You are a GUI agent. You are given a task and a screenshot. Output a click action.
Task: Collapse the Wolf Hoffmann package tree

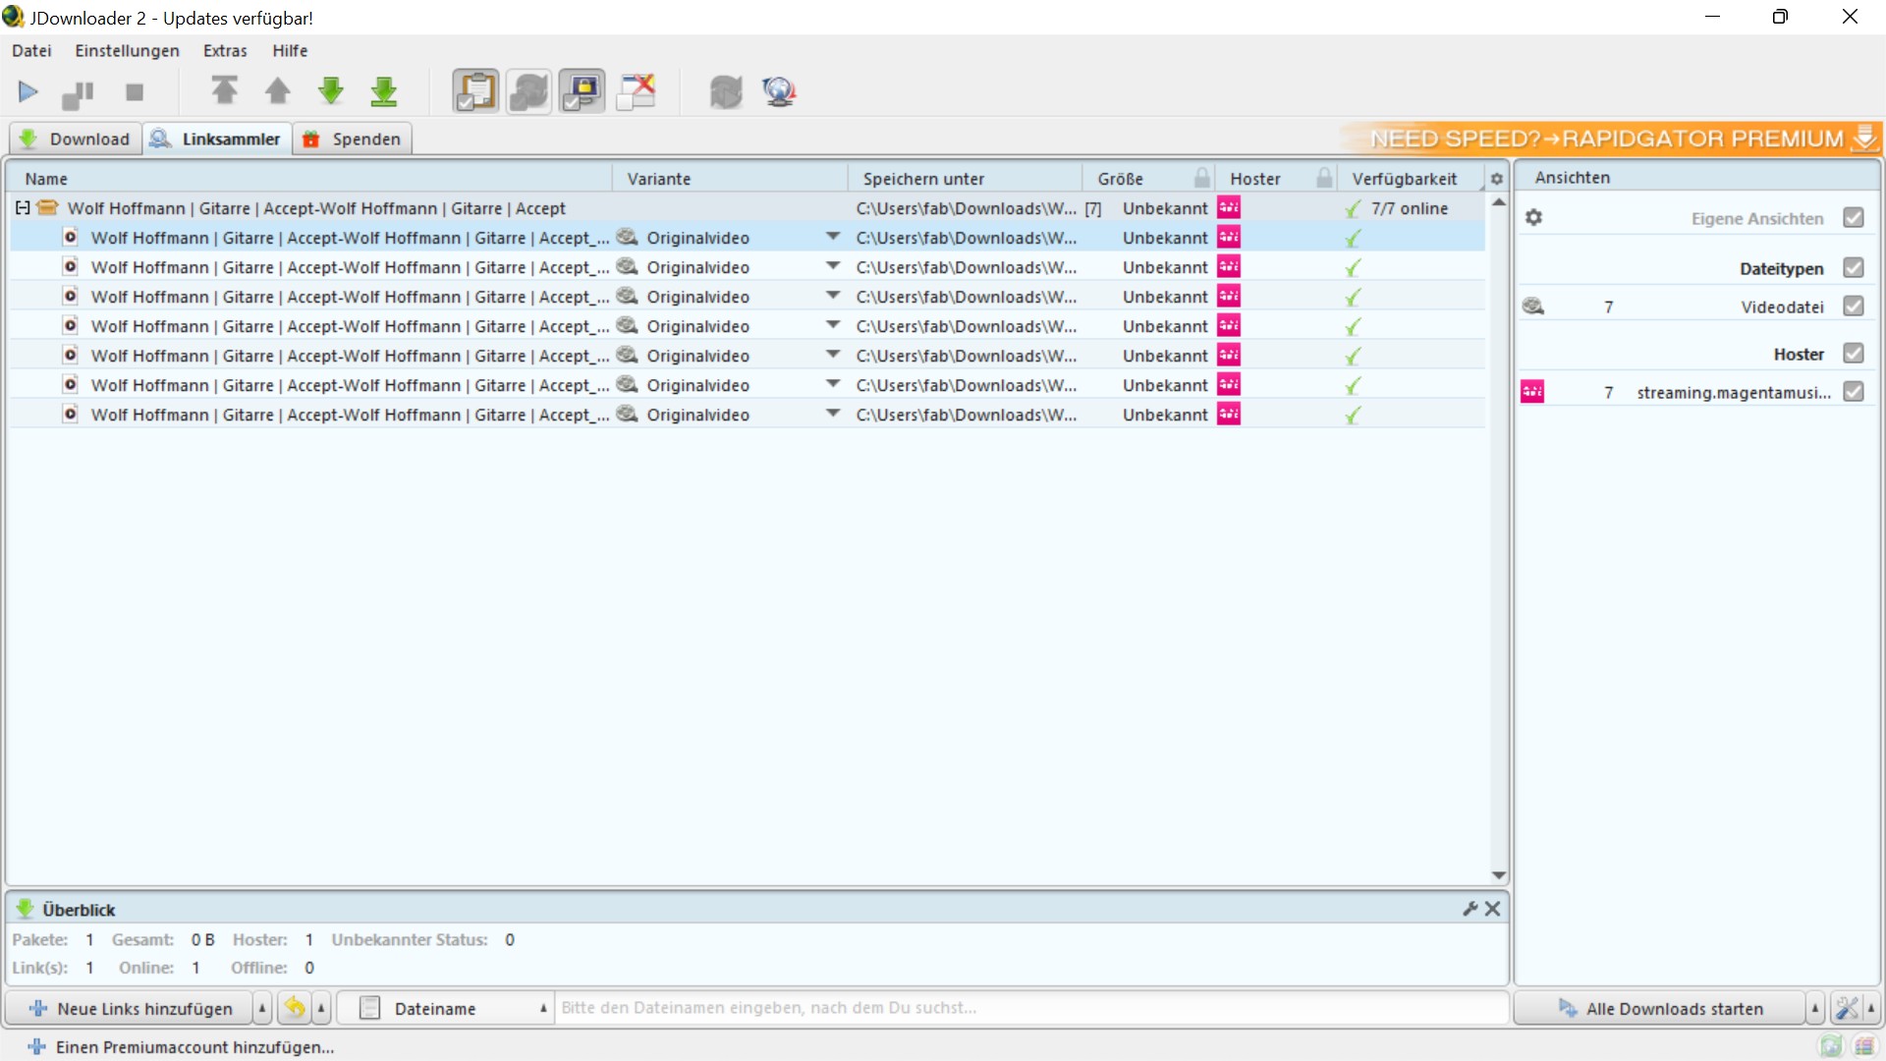coord(23,208)
